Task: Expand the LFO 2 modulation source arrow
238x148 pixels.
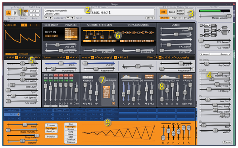Action: click(x=35, y=115)
